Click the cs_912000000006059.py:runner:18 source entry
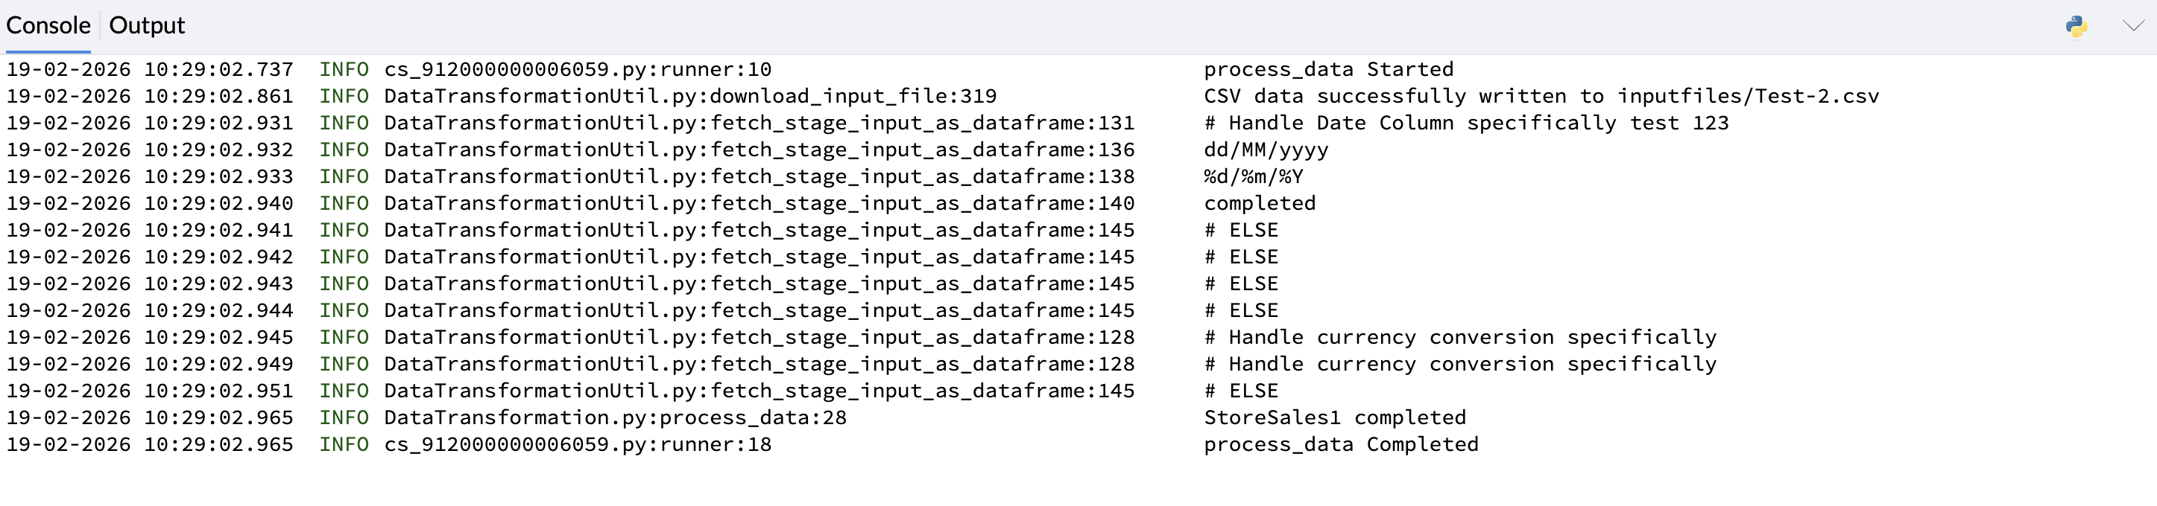This screenshot has width=2157, height=506. coord(577,444)
